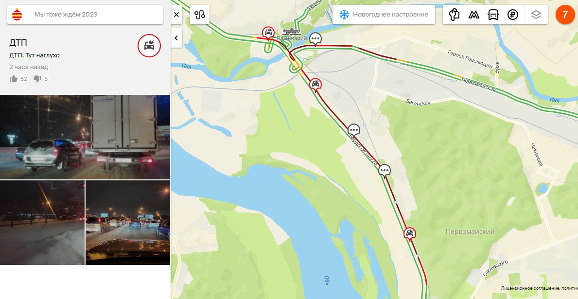This screenshot has height=299, width=578.
Task: Toggle parking prices ruble icon
Action: tap(513, 15)
